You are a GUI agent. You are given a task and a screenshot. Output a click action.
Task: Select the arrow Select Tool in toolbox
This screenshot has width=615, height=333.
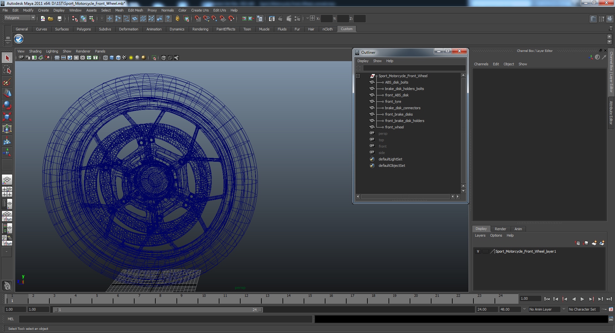(7, 58)
